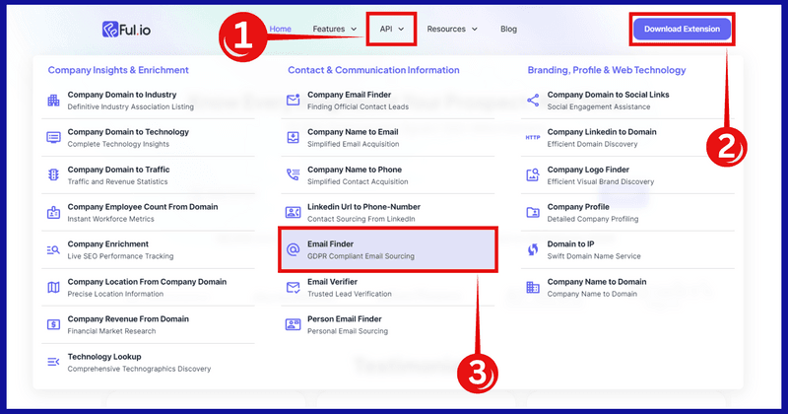Expand the Features dropdown menu
The image size is (788, 414).
334,29
